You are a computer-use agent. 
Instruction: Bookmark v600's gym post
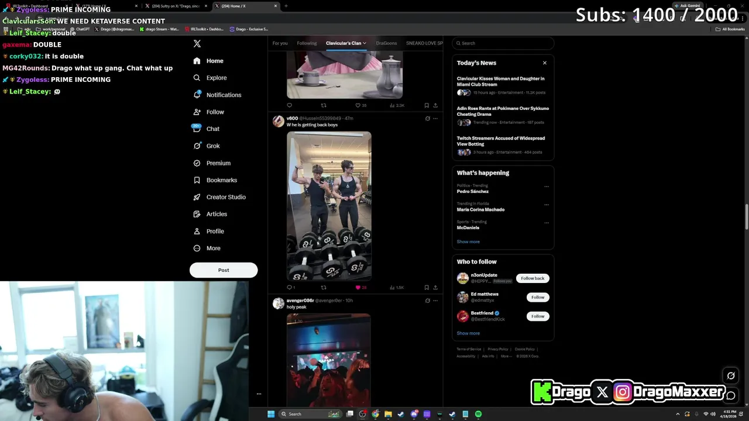[427, 287]
